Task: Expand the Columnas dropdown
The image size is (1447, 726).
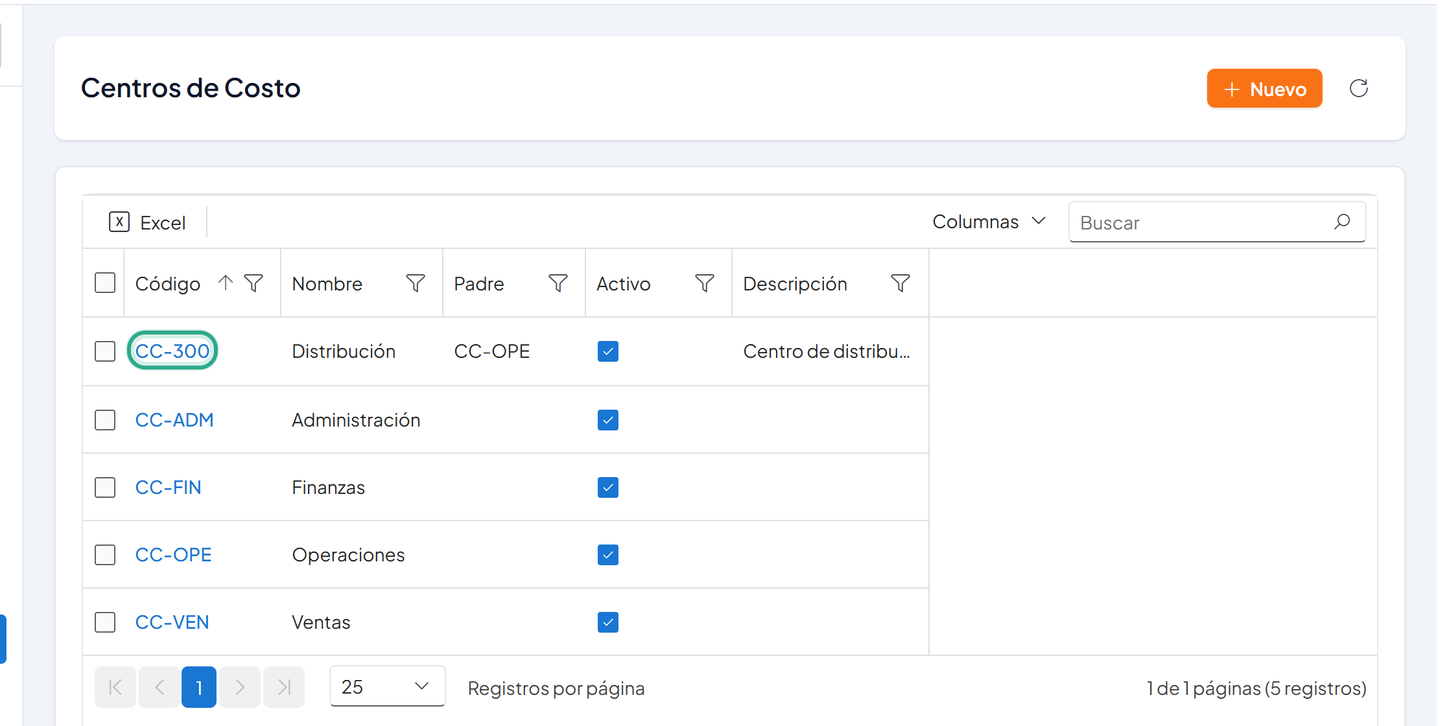Action: [x=989, y=222]
